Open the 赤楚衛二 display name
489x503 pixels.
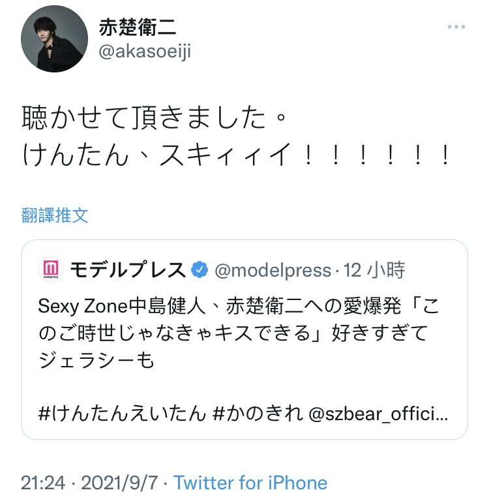coord(138,27)
